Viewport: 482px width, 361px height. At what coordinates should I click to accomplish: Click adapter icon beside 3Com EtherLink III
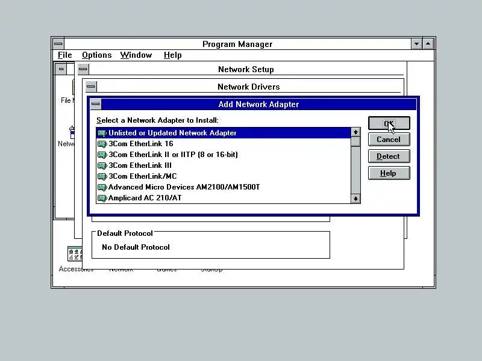coord(102,166)
